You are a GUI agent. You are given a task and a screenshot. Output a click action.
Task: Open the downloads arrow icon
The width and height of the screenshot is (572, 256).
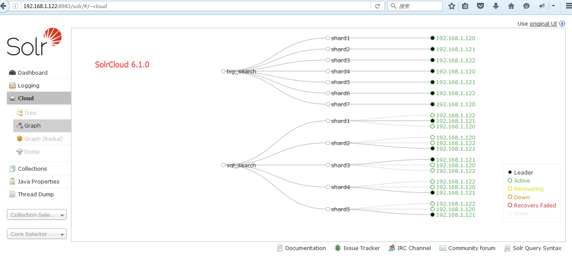pyautogui.click(x=496, y=6)
